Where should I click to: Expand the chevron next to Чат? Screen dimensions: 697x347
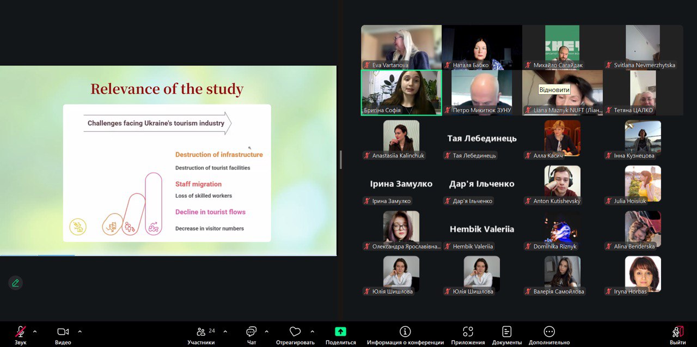pyautogui.click(x=266, y=331)
